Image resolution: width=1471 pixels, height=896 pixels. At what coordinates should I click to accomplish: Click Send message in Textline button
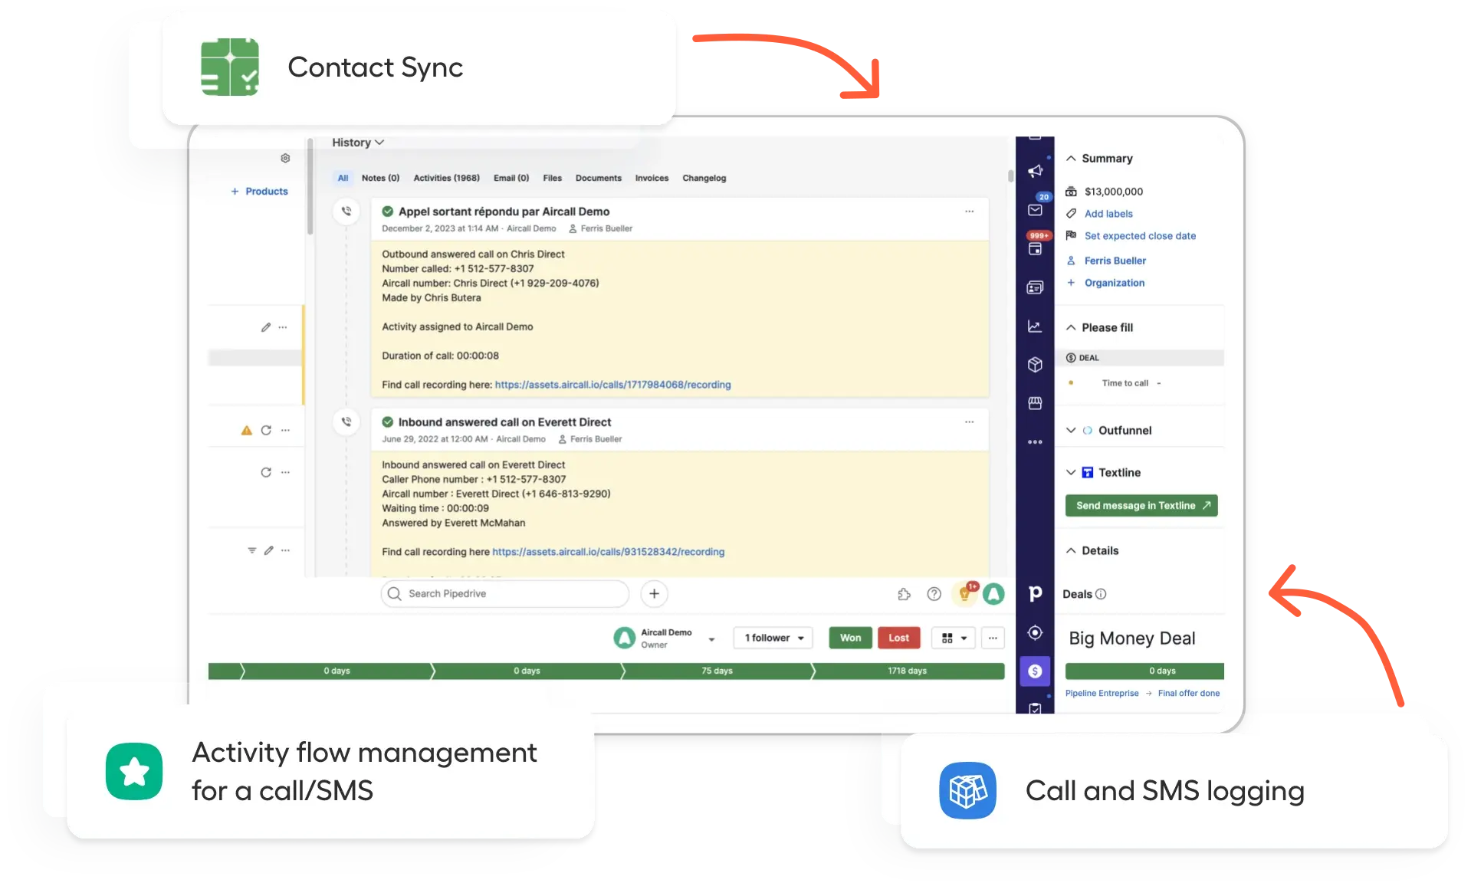point(1141,506)
